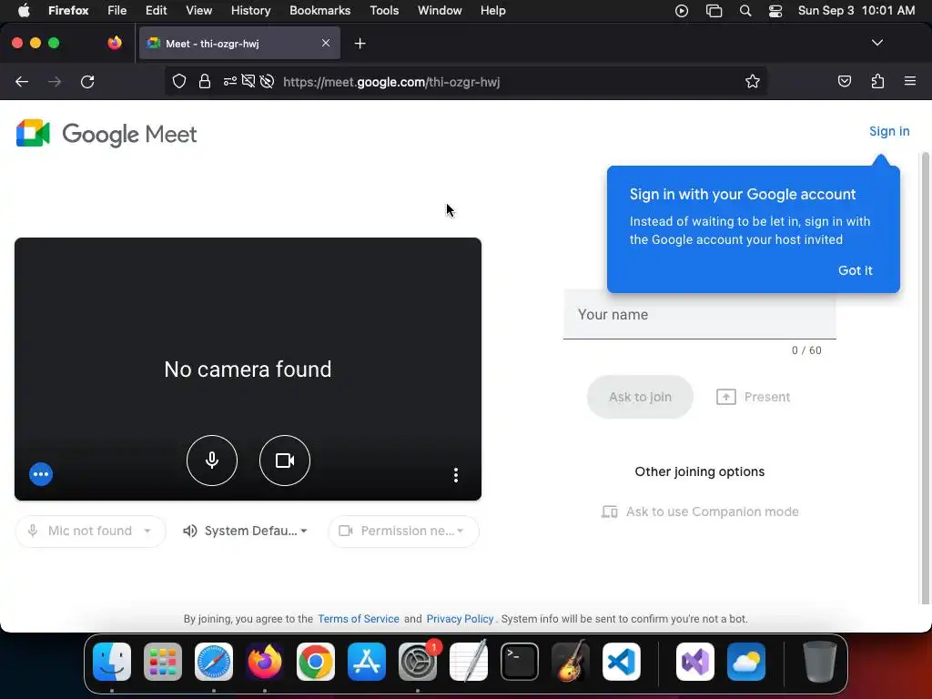Select the Meet - thi-ozgr-hwj tab
The image size is (932, 699).
239,44
